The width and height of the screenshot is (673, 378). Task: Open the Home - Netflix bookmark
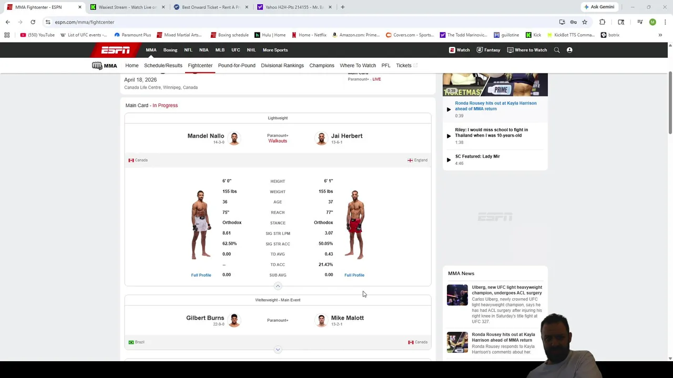[309, 35]
